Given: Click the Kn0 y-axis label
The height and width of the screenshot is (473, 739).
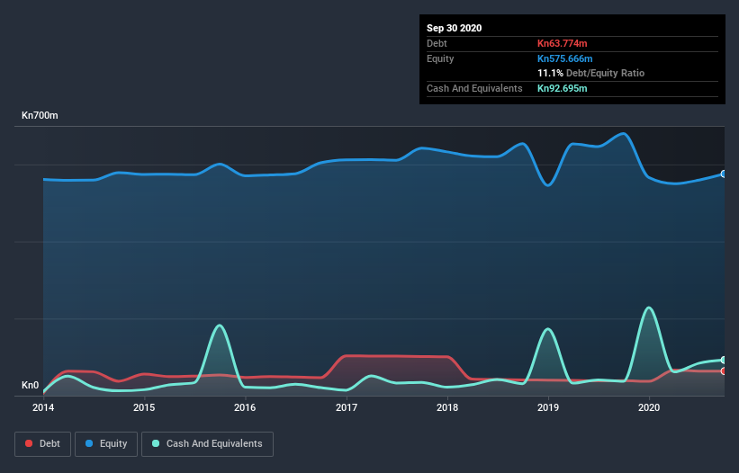Looking at the screenshot, I should (x=31, y=385).
